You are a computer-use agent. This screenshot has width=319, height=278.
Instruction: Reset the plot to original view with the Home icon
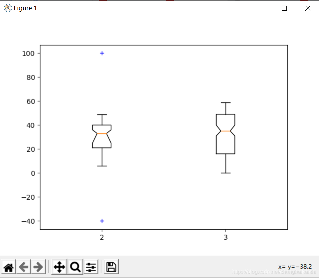9,267
